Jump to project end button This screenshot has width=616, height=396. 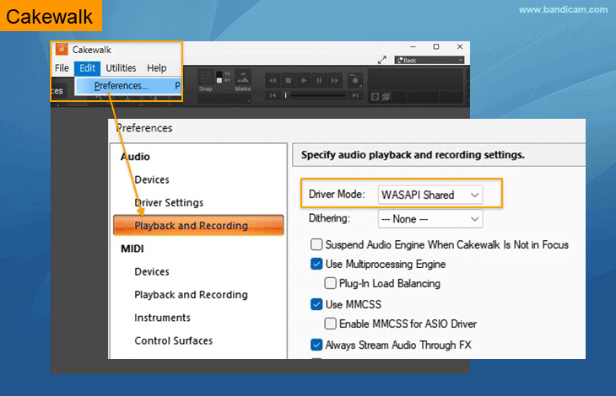tap(355, 95)
